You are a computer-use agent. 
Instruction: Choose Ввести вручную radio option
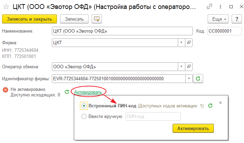pos(83,116)
